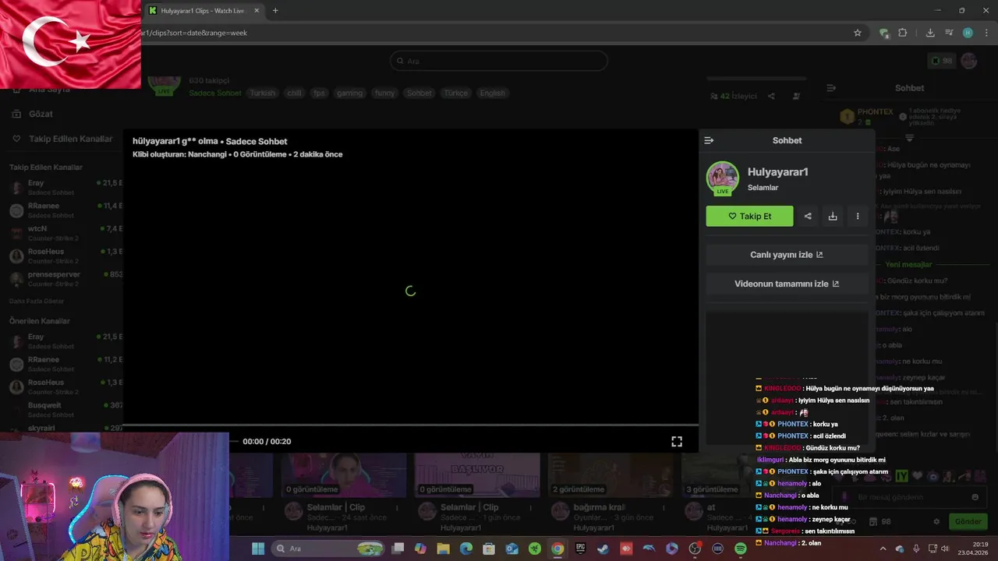The width and height of the screenshot is (998, 561).
Task: Click the Ara search field on Kick
Action: pyautogui.click(x=499, y=61)
